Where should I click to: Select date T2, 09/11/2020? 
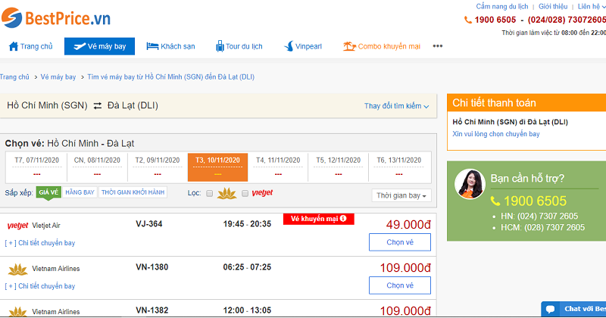click(x=158, y=167)
